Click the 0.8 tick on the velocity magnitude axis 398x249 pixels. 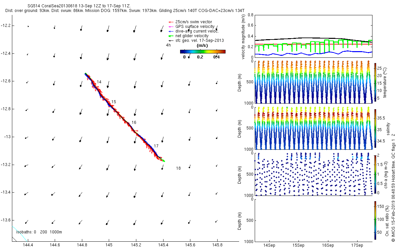[x=250, y=15]
